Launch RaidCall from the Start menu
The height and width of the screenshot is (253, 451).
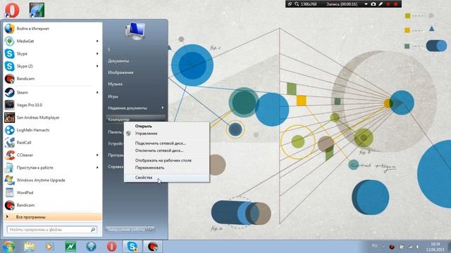coord(52,143)
